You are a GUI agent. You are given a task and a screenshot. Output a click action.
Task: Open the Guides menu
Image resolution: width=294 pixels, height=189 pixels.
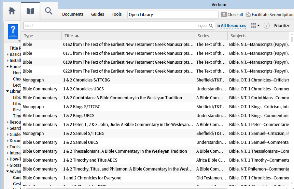98,14
